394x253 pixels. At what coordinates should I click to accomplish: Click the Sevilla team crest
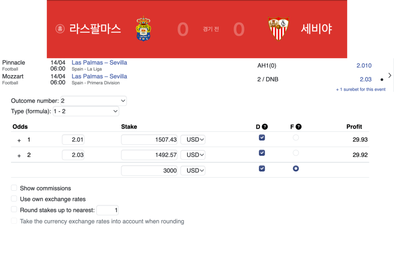click(x=278, y=29)
